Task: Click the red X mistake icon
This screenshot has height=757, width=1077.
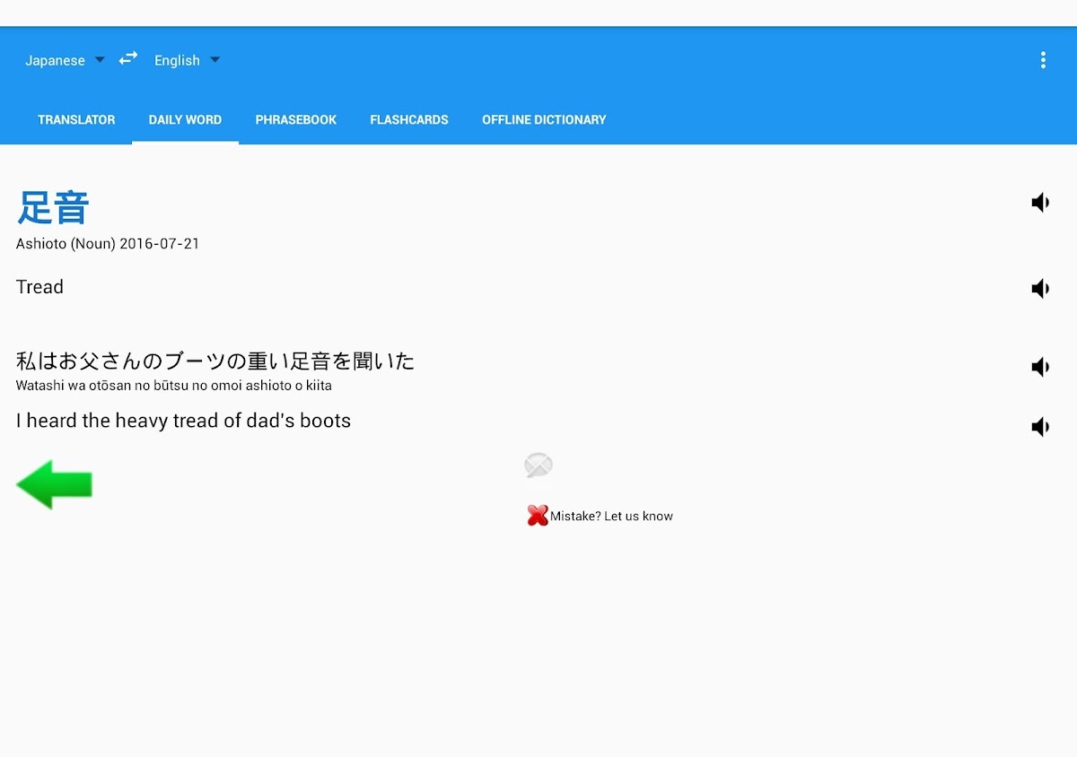Action: [x=538, y=515]
